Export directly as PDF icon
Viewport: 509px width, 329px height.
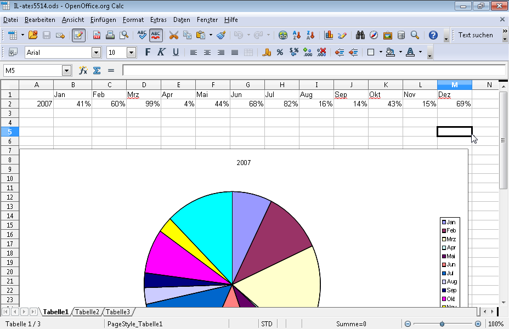coord(97,35)
